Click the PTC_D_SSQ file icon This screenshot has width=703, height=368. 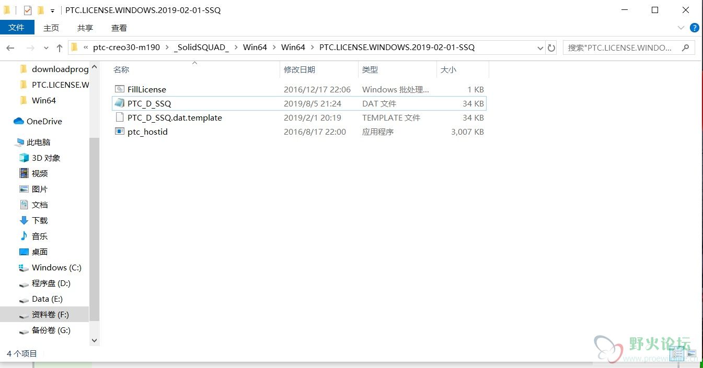(x=120, y=103)
